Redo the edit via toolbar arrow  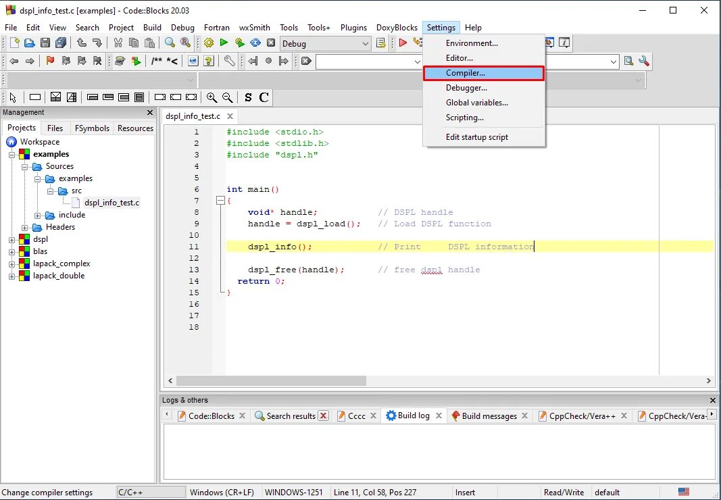pyautogui.click(x=97, y=43)
